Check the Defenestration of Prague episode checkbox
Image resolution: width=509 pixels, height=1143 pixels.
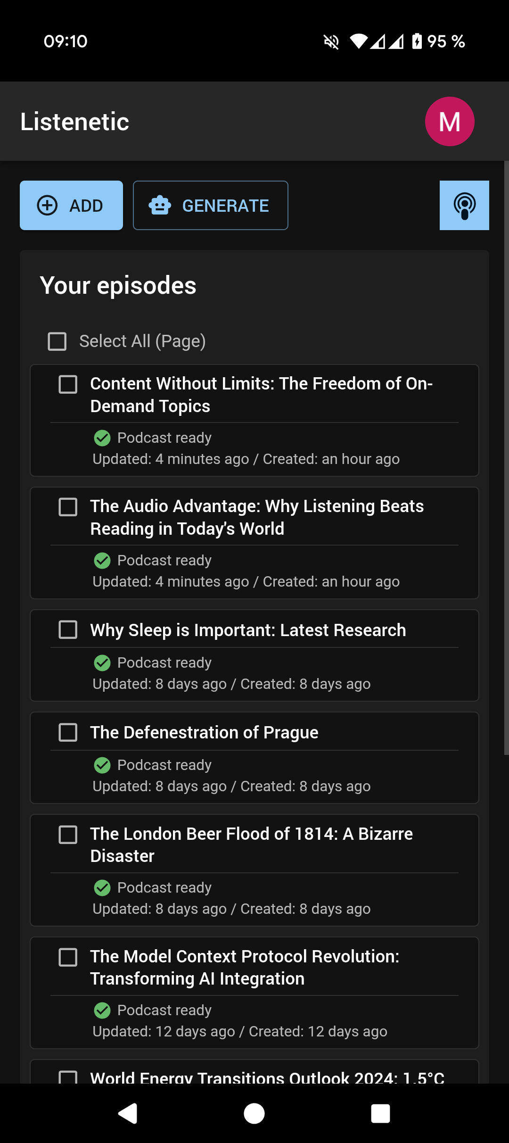pos(67,733)
